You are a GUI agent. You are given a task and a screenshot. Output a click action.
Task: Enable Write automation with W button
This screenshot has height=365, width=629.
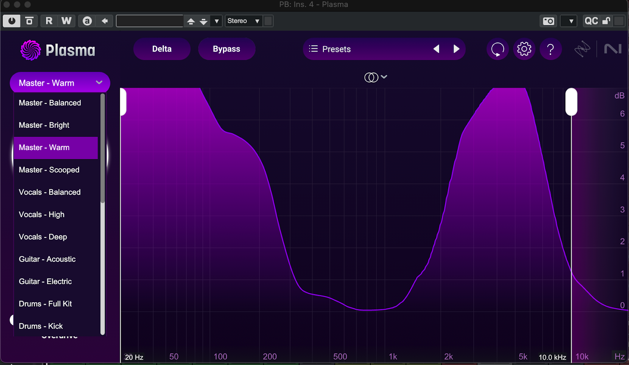(x=66, y=21)
